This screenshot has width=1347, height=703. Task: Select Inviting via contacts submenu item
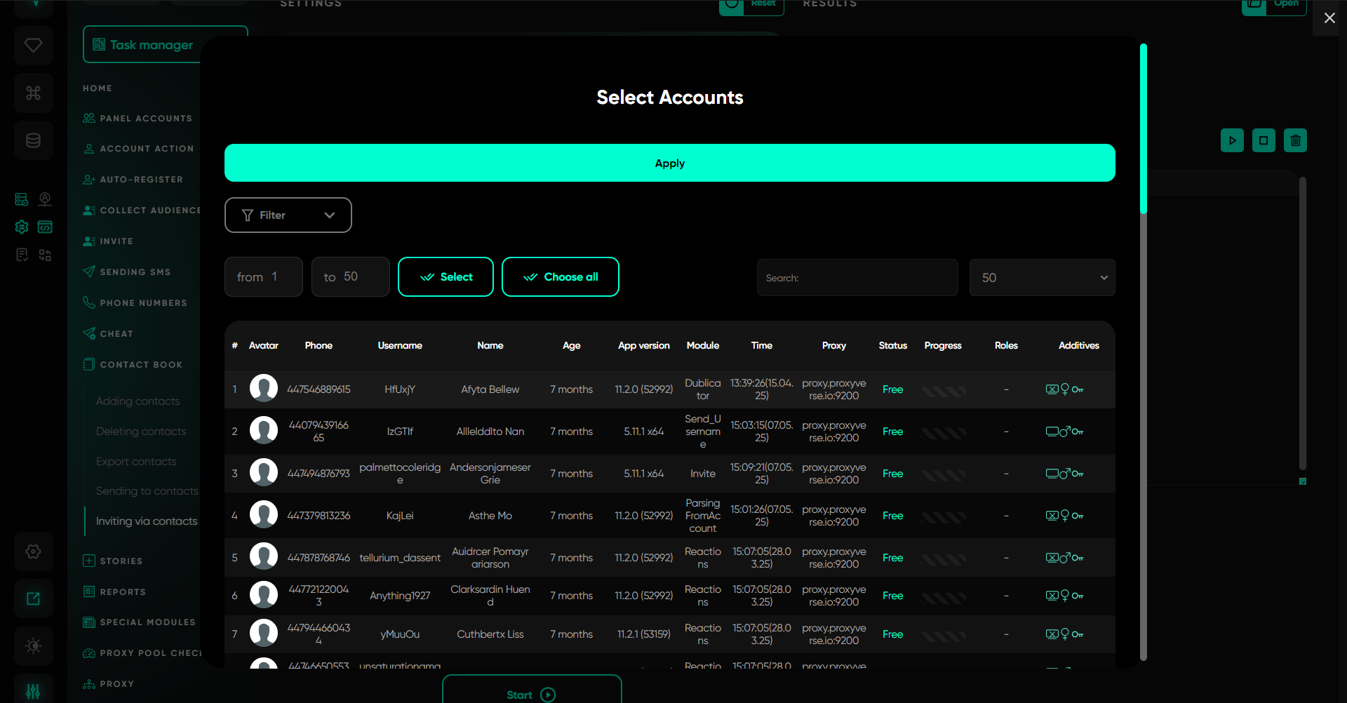[146, 521]
